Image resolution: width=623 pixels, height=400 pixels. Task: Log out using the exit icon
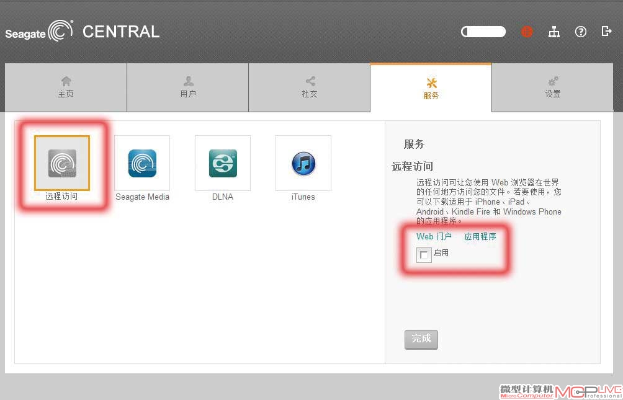point(606,31)
